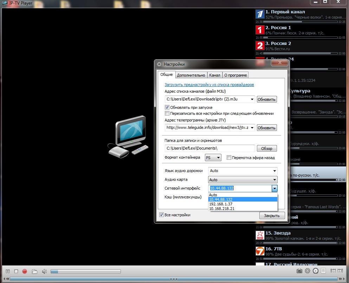The width and height of the screenshot is (349, 283).
Task: Open file with the folder icon
Action: 34,271
